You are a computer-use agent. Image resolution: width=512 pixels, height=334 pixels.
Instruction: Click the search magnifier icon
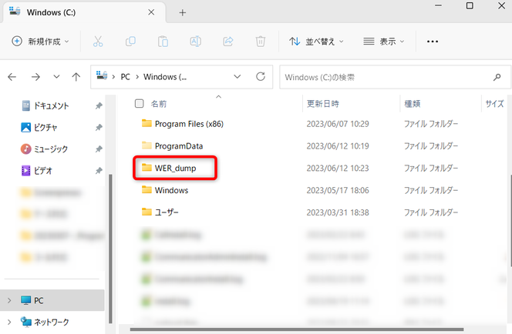pyautogui.click(x=497, y=77)
